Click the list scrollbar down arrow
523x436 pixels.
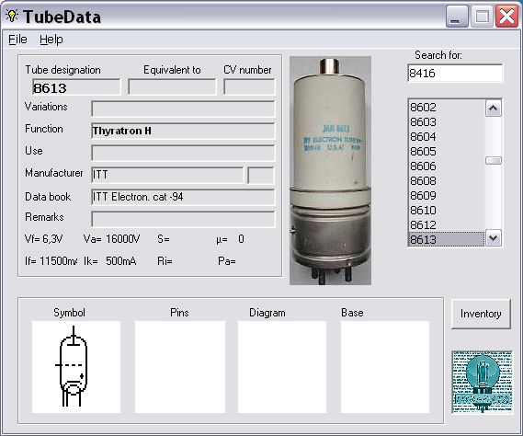pos(494,238)
